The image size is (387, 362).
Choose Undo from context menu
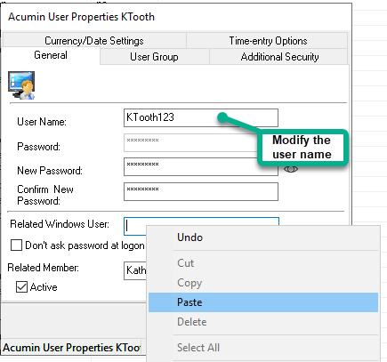pyautogui.click(x=263, y=237)
